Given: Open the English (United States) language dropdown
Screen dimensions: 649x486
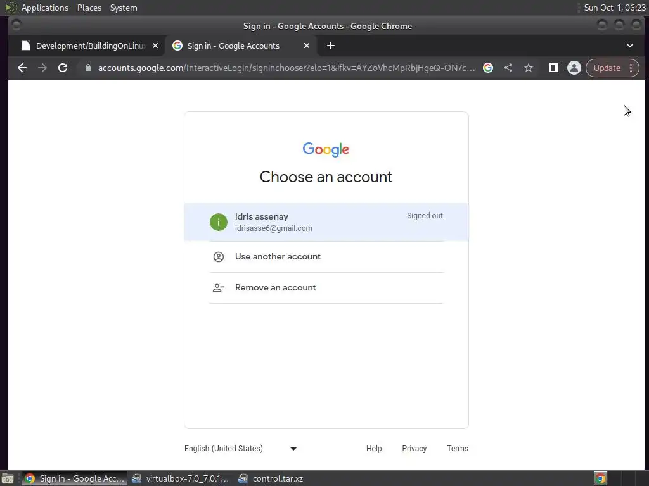Looking at the screenshot, I should (x=240, y=449).
